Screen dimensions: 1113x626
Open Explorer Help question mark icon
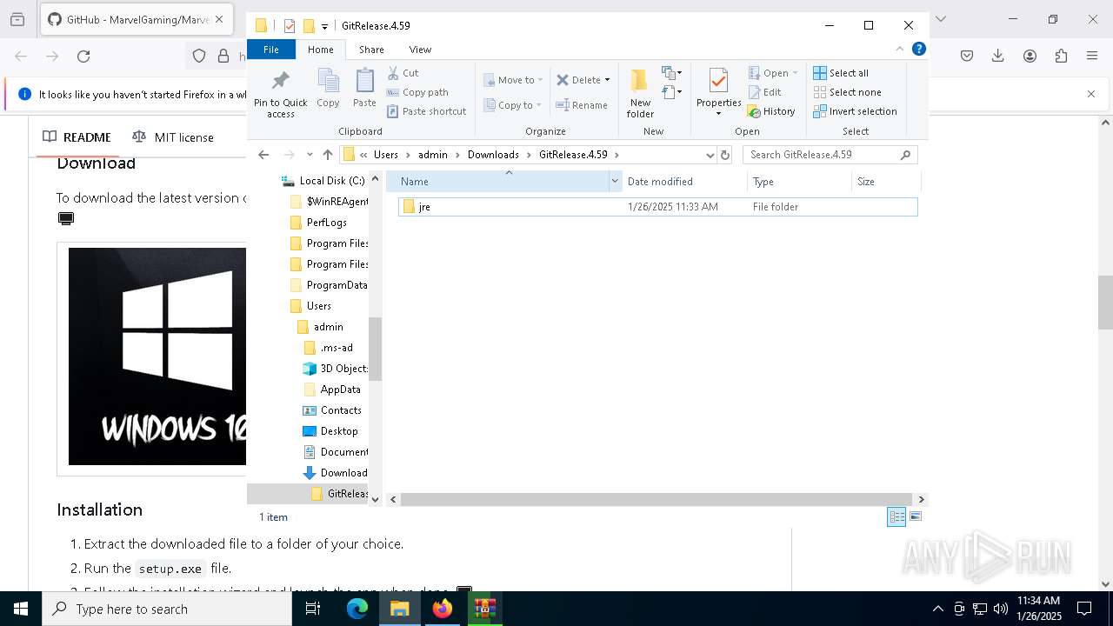pyautogui.click(x=917, y=50)
